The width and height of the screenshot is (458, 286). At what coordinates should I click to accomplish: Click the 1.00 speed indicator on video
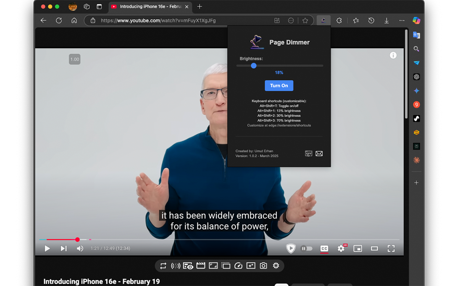pos(75,59)
